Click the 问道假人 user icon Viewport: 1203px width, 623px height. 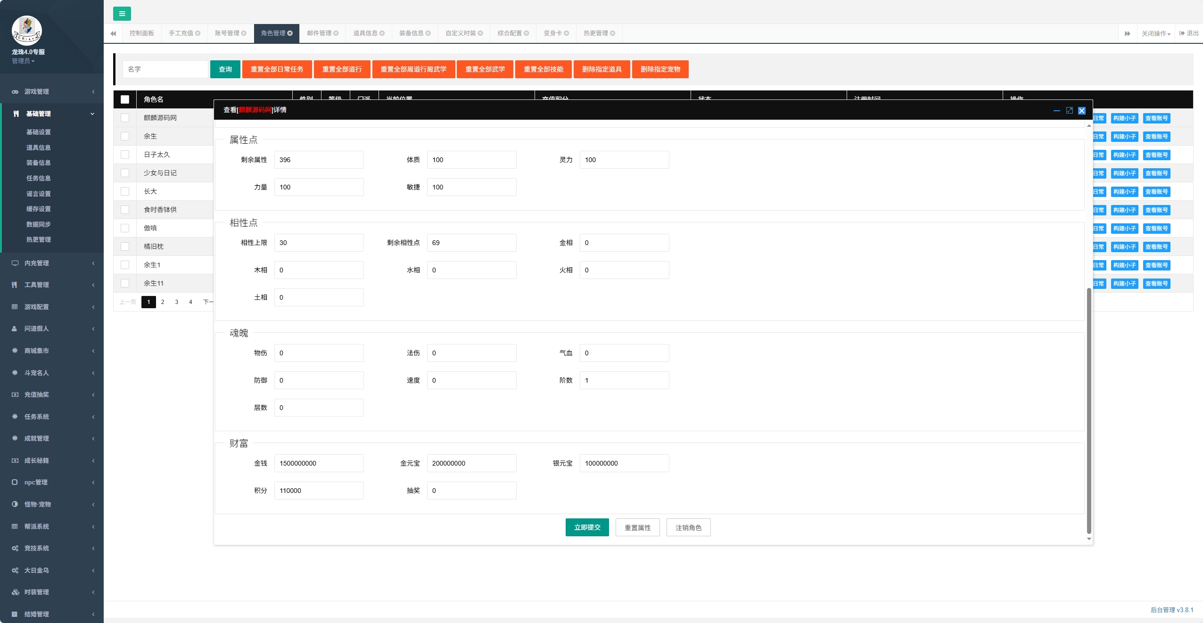(x=15, y=329)
